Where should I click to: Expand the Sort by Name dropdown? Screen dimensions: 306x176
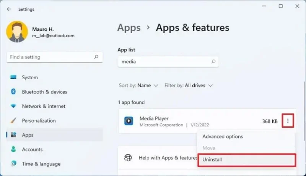138,85
